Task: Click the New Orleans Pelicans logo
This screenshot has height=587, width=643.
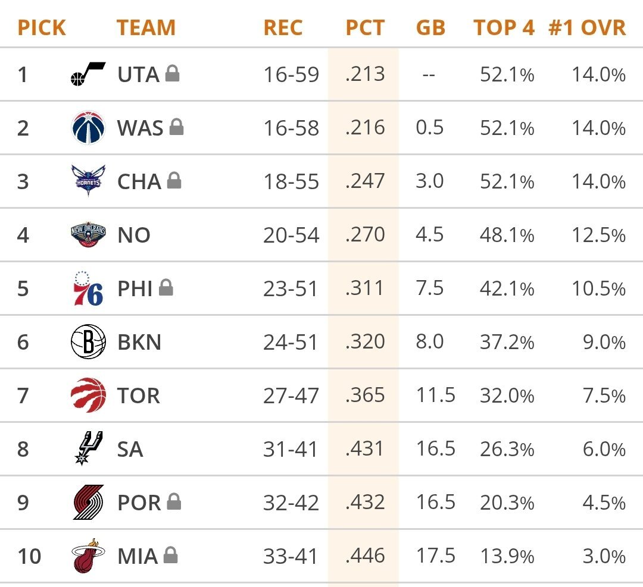Action: tap(88, 235)
